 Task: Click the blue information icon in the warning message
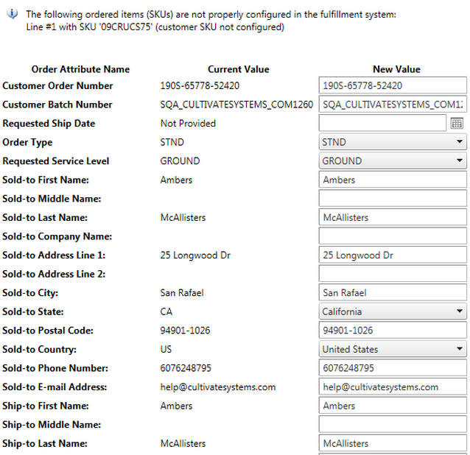pyautogui.click(x=13, y=13)
